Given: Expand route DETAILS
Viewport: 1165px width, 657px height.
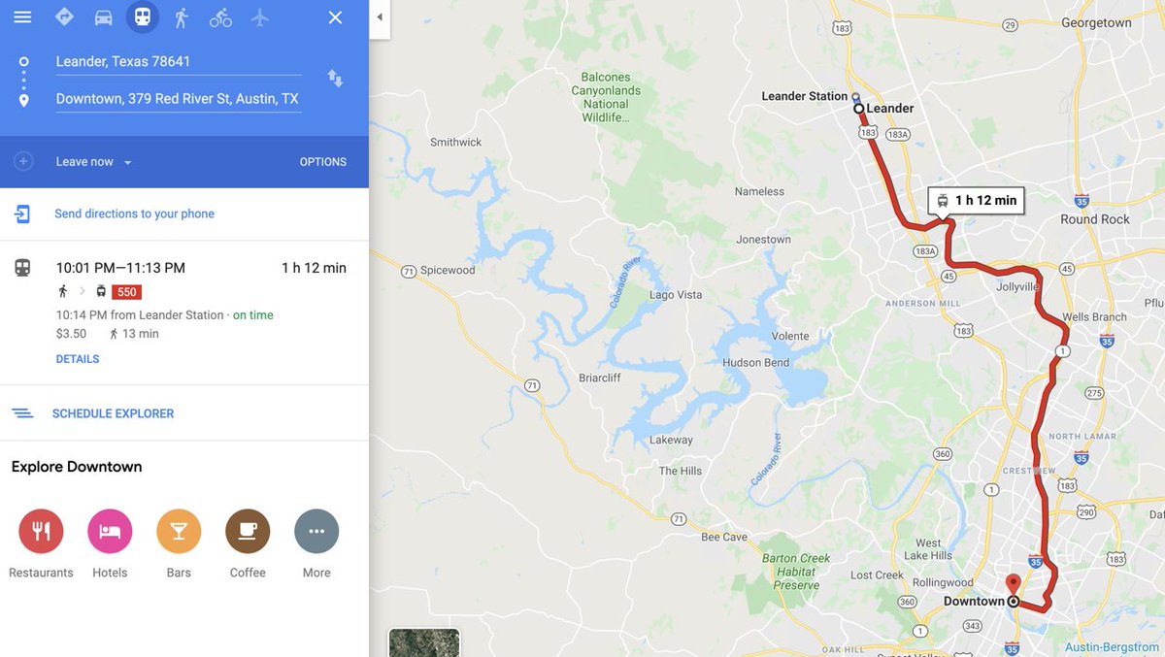Looking at the screenshot, I should coord(78,359).
